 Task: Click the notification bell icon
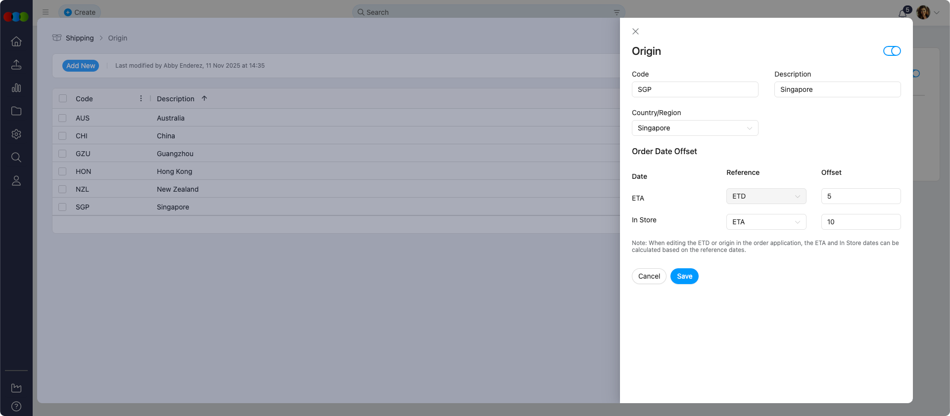click(x=903, y=13)
